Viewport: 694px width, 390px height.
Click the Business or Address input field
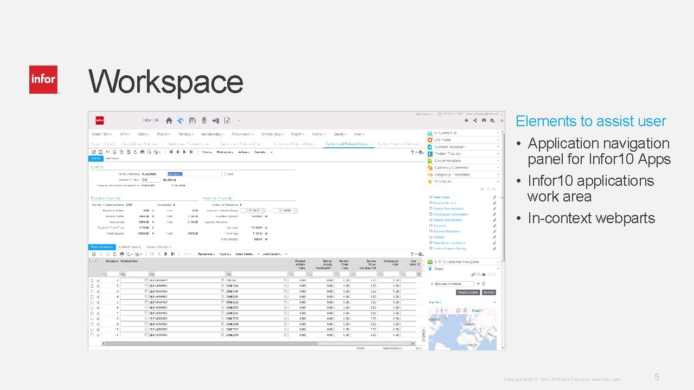[x=454, y=284]
